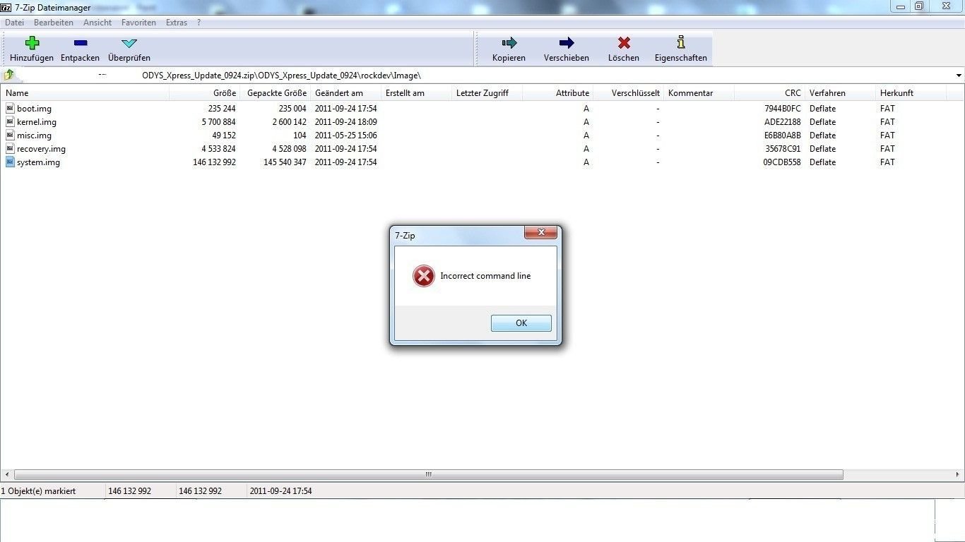Select the recovery.img file name

tap(41, 149)
